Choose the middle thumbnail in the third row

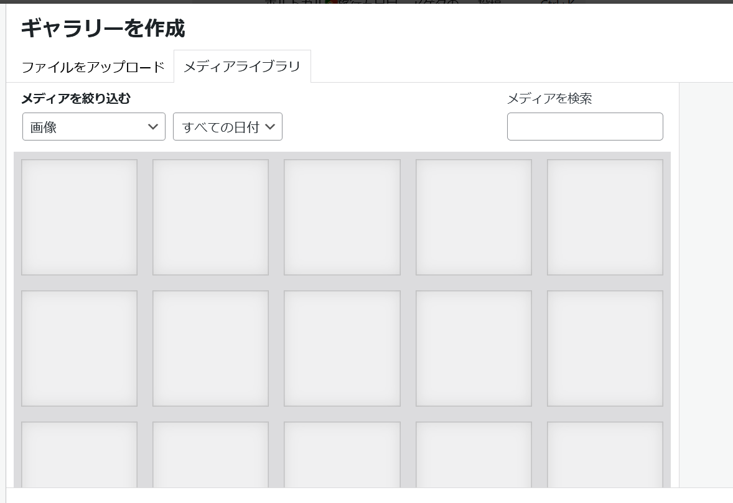click(342, 455)
